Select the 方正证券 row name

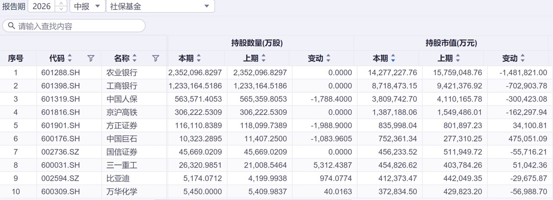point(122,125)
